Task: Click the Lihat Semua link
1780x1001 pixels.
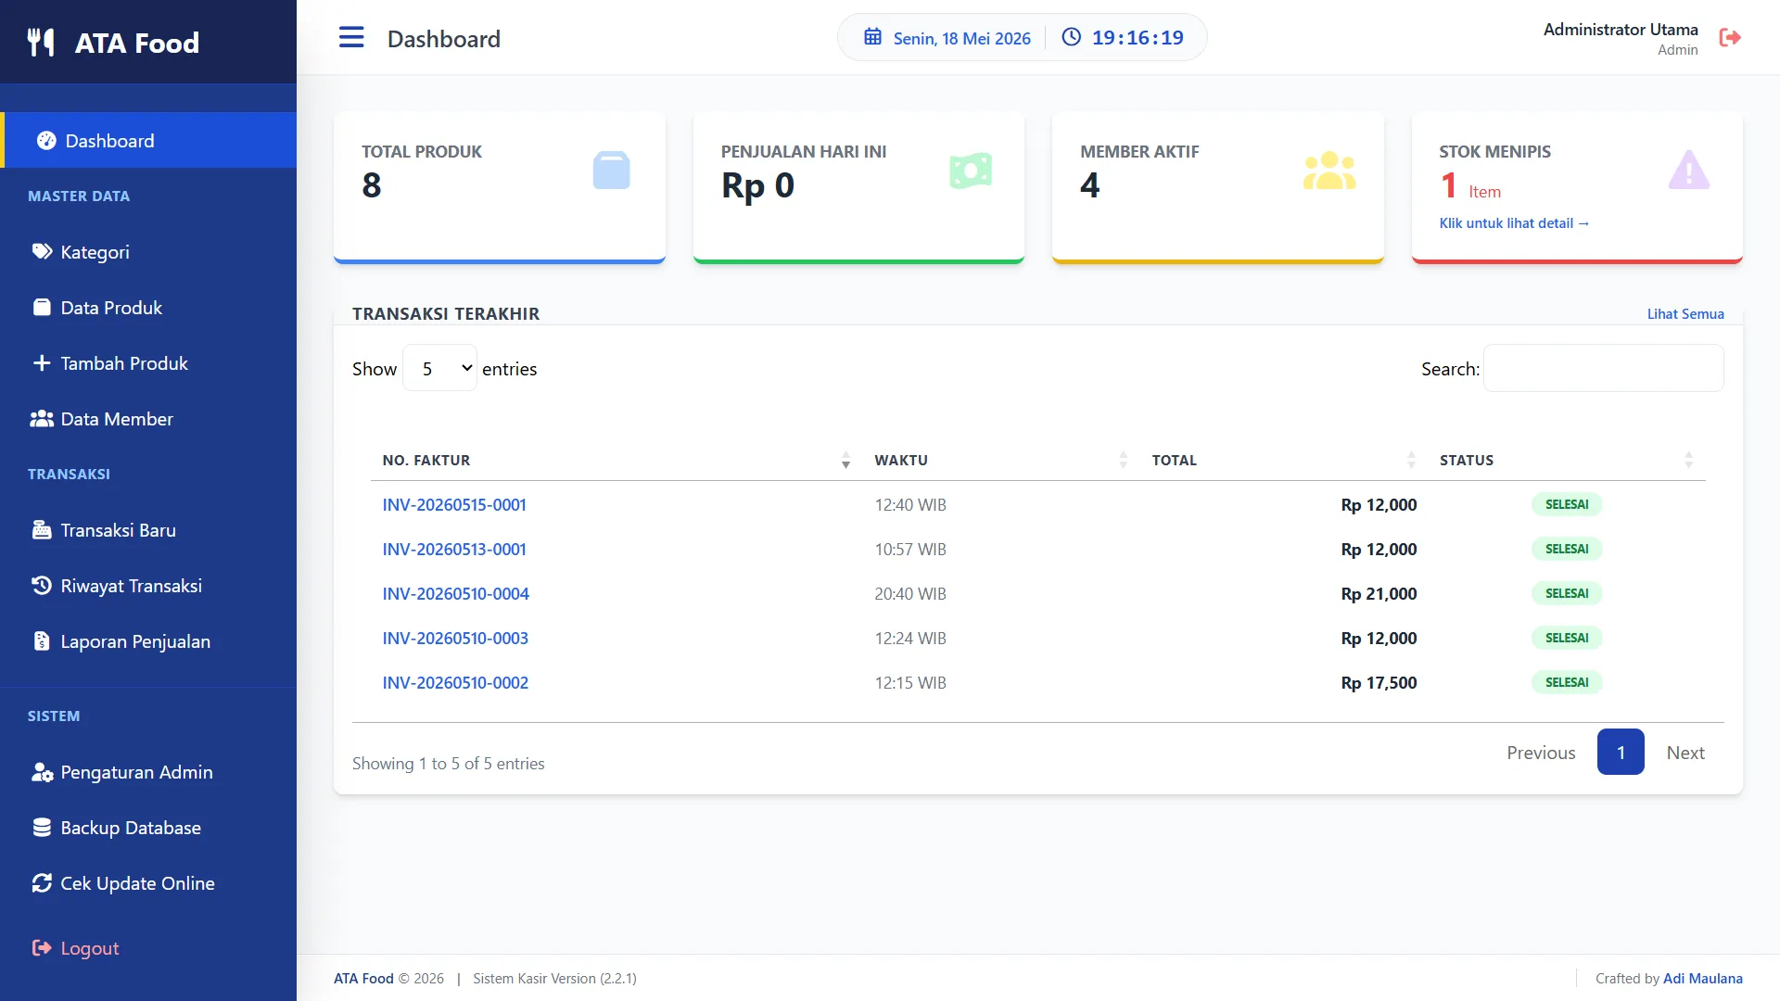Action: pos(1685,314)
